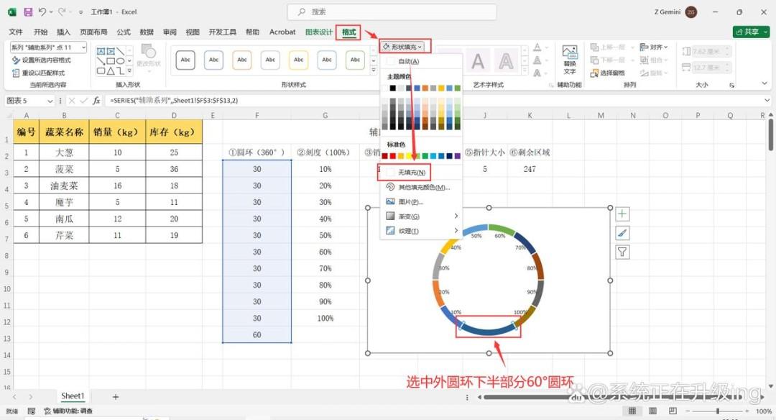Image resolution: width=776 pixels, height=420 pixels.
Task: Click the chart elements plus icon
Action: point(622,214)
